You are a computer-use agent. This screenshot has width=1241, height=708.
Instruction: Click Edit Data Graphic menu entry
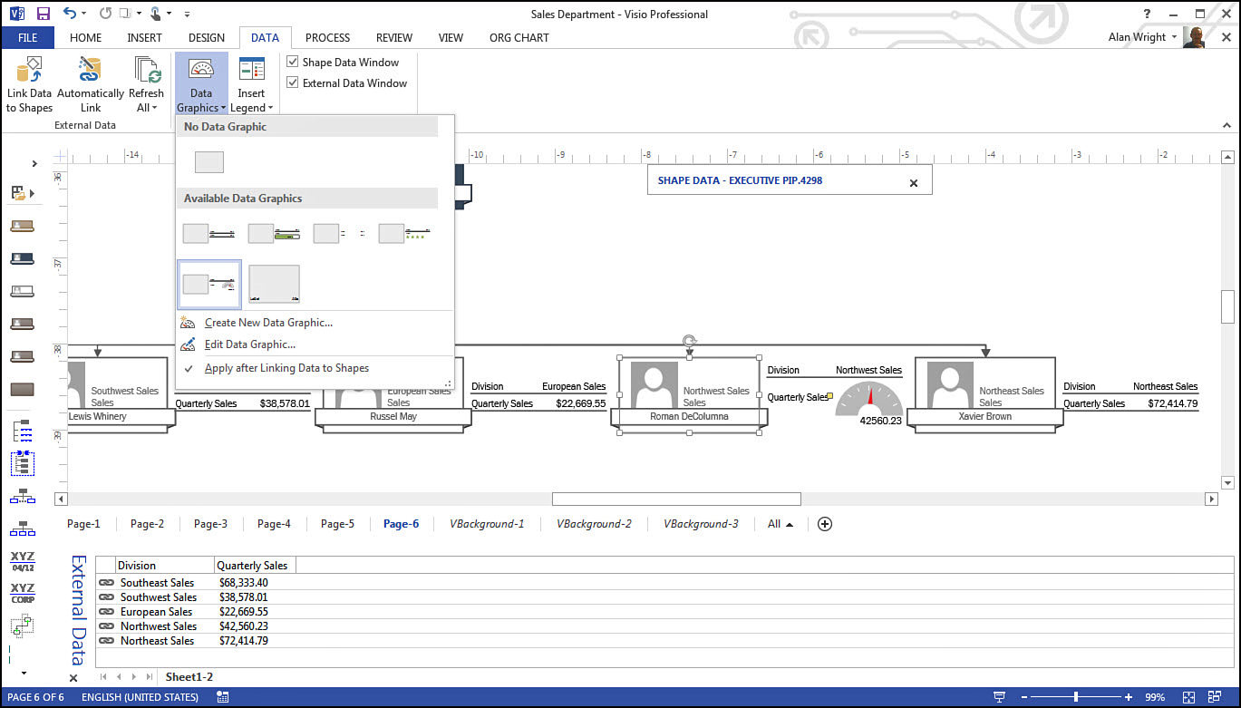pyautogui.click(x=250, y=344)
